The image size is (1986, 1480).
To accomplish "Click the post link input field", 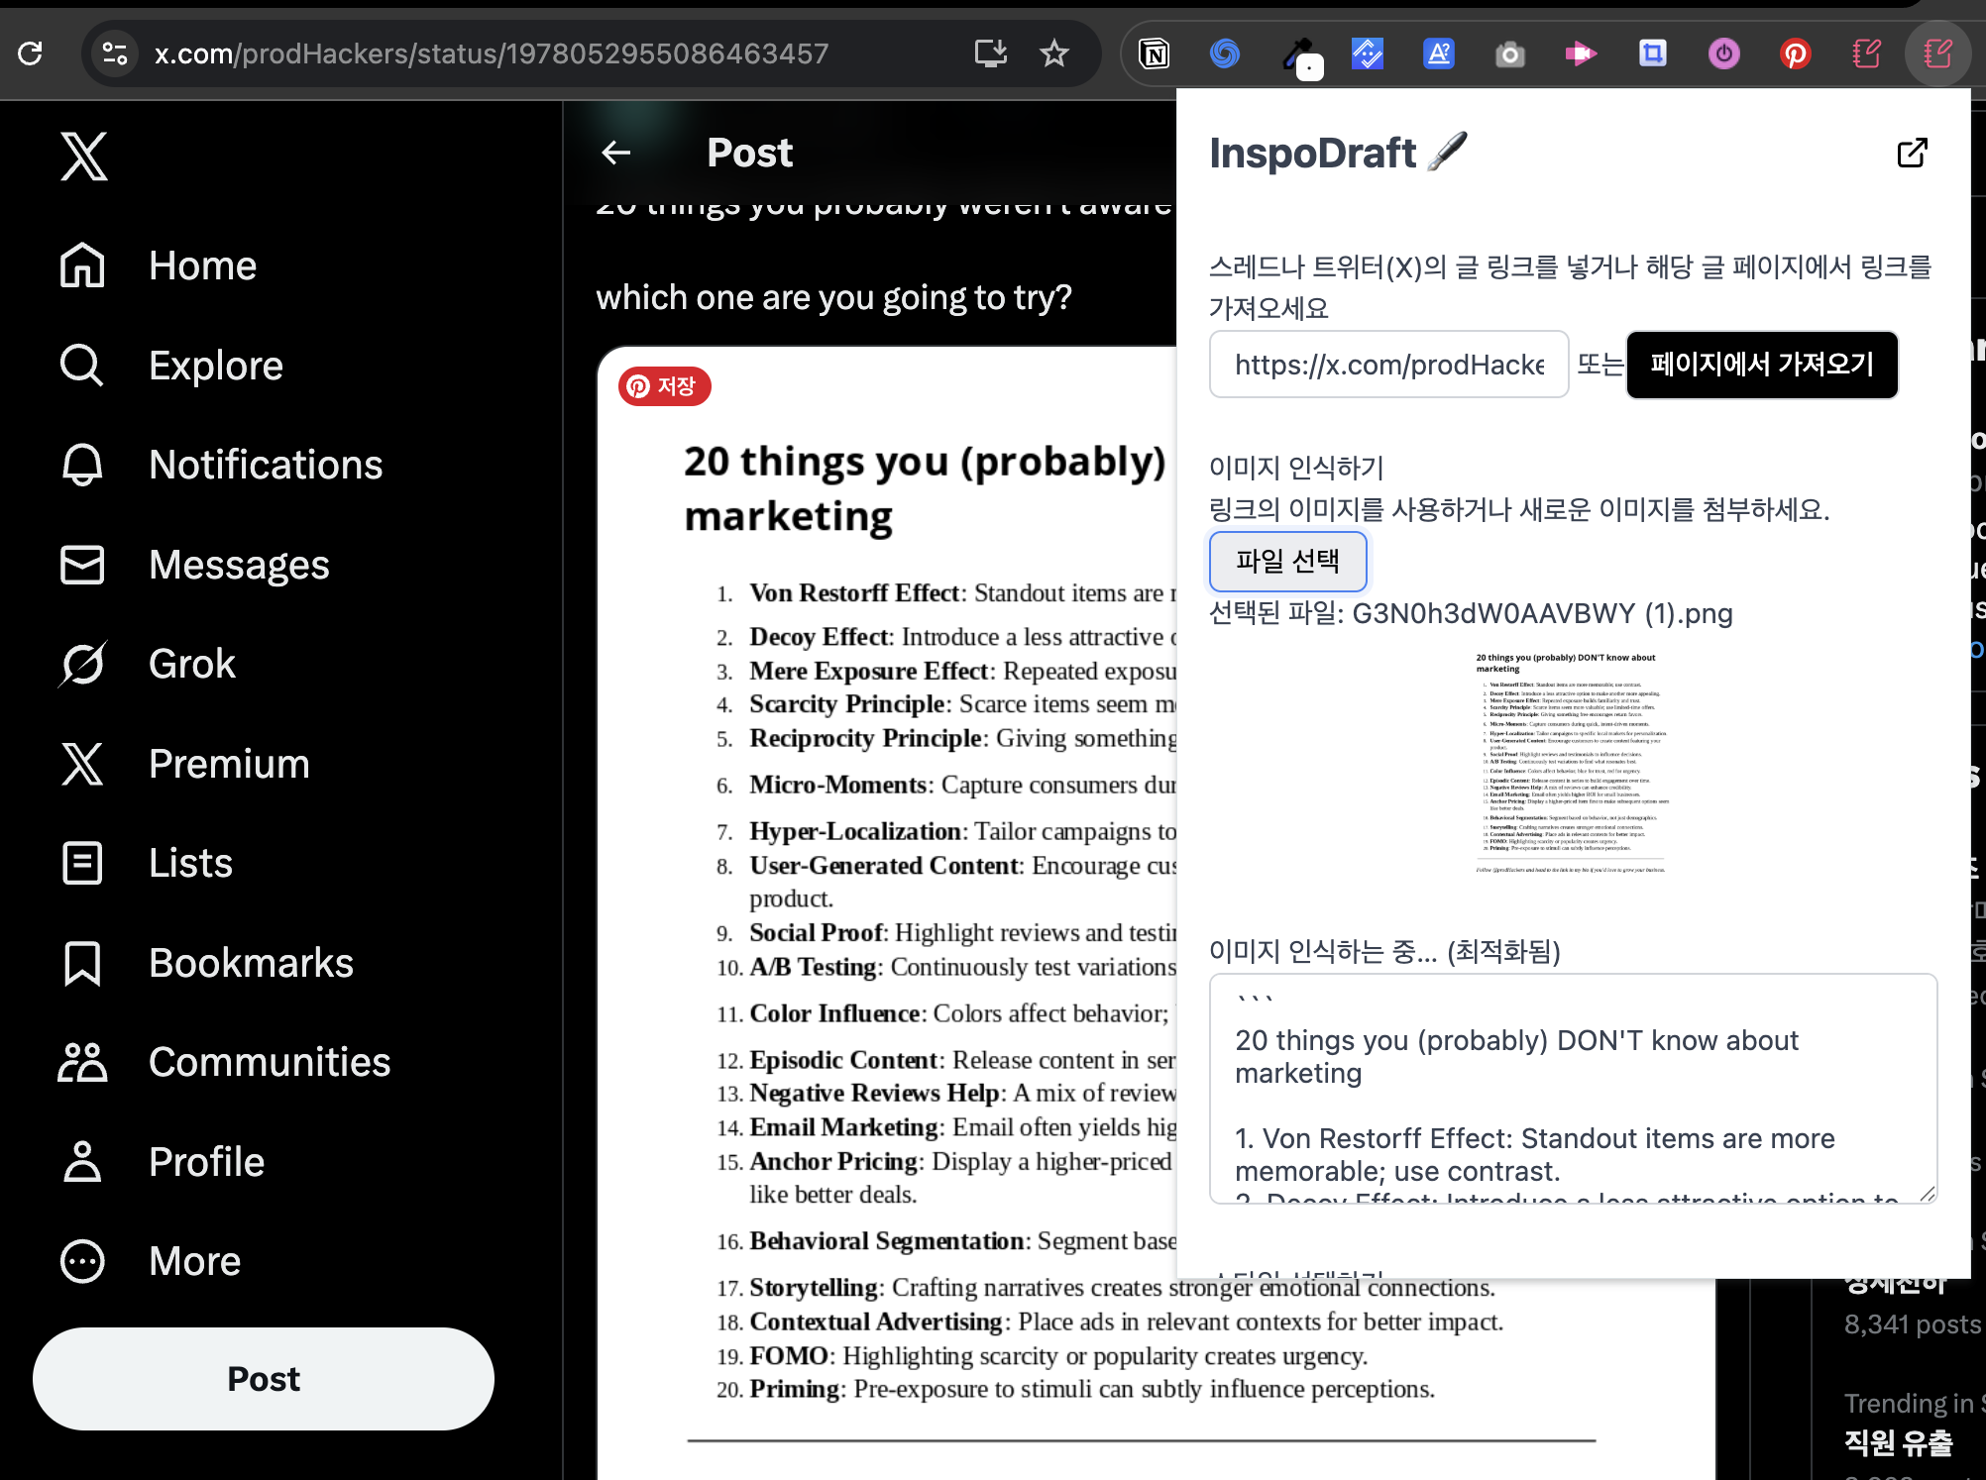I will click(x=1387, y=365).
